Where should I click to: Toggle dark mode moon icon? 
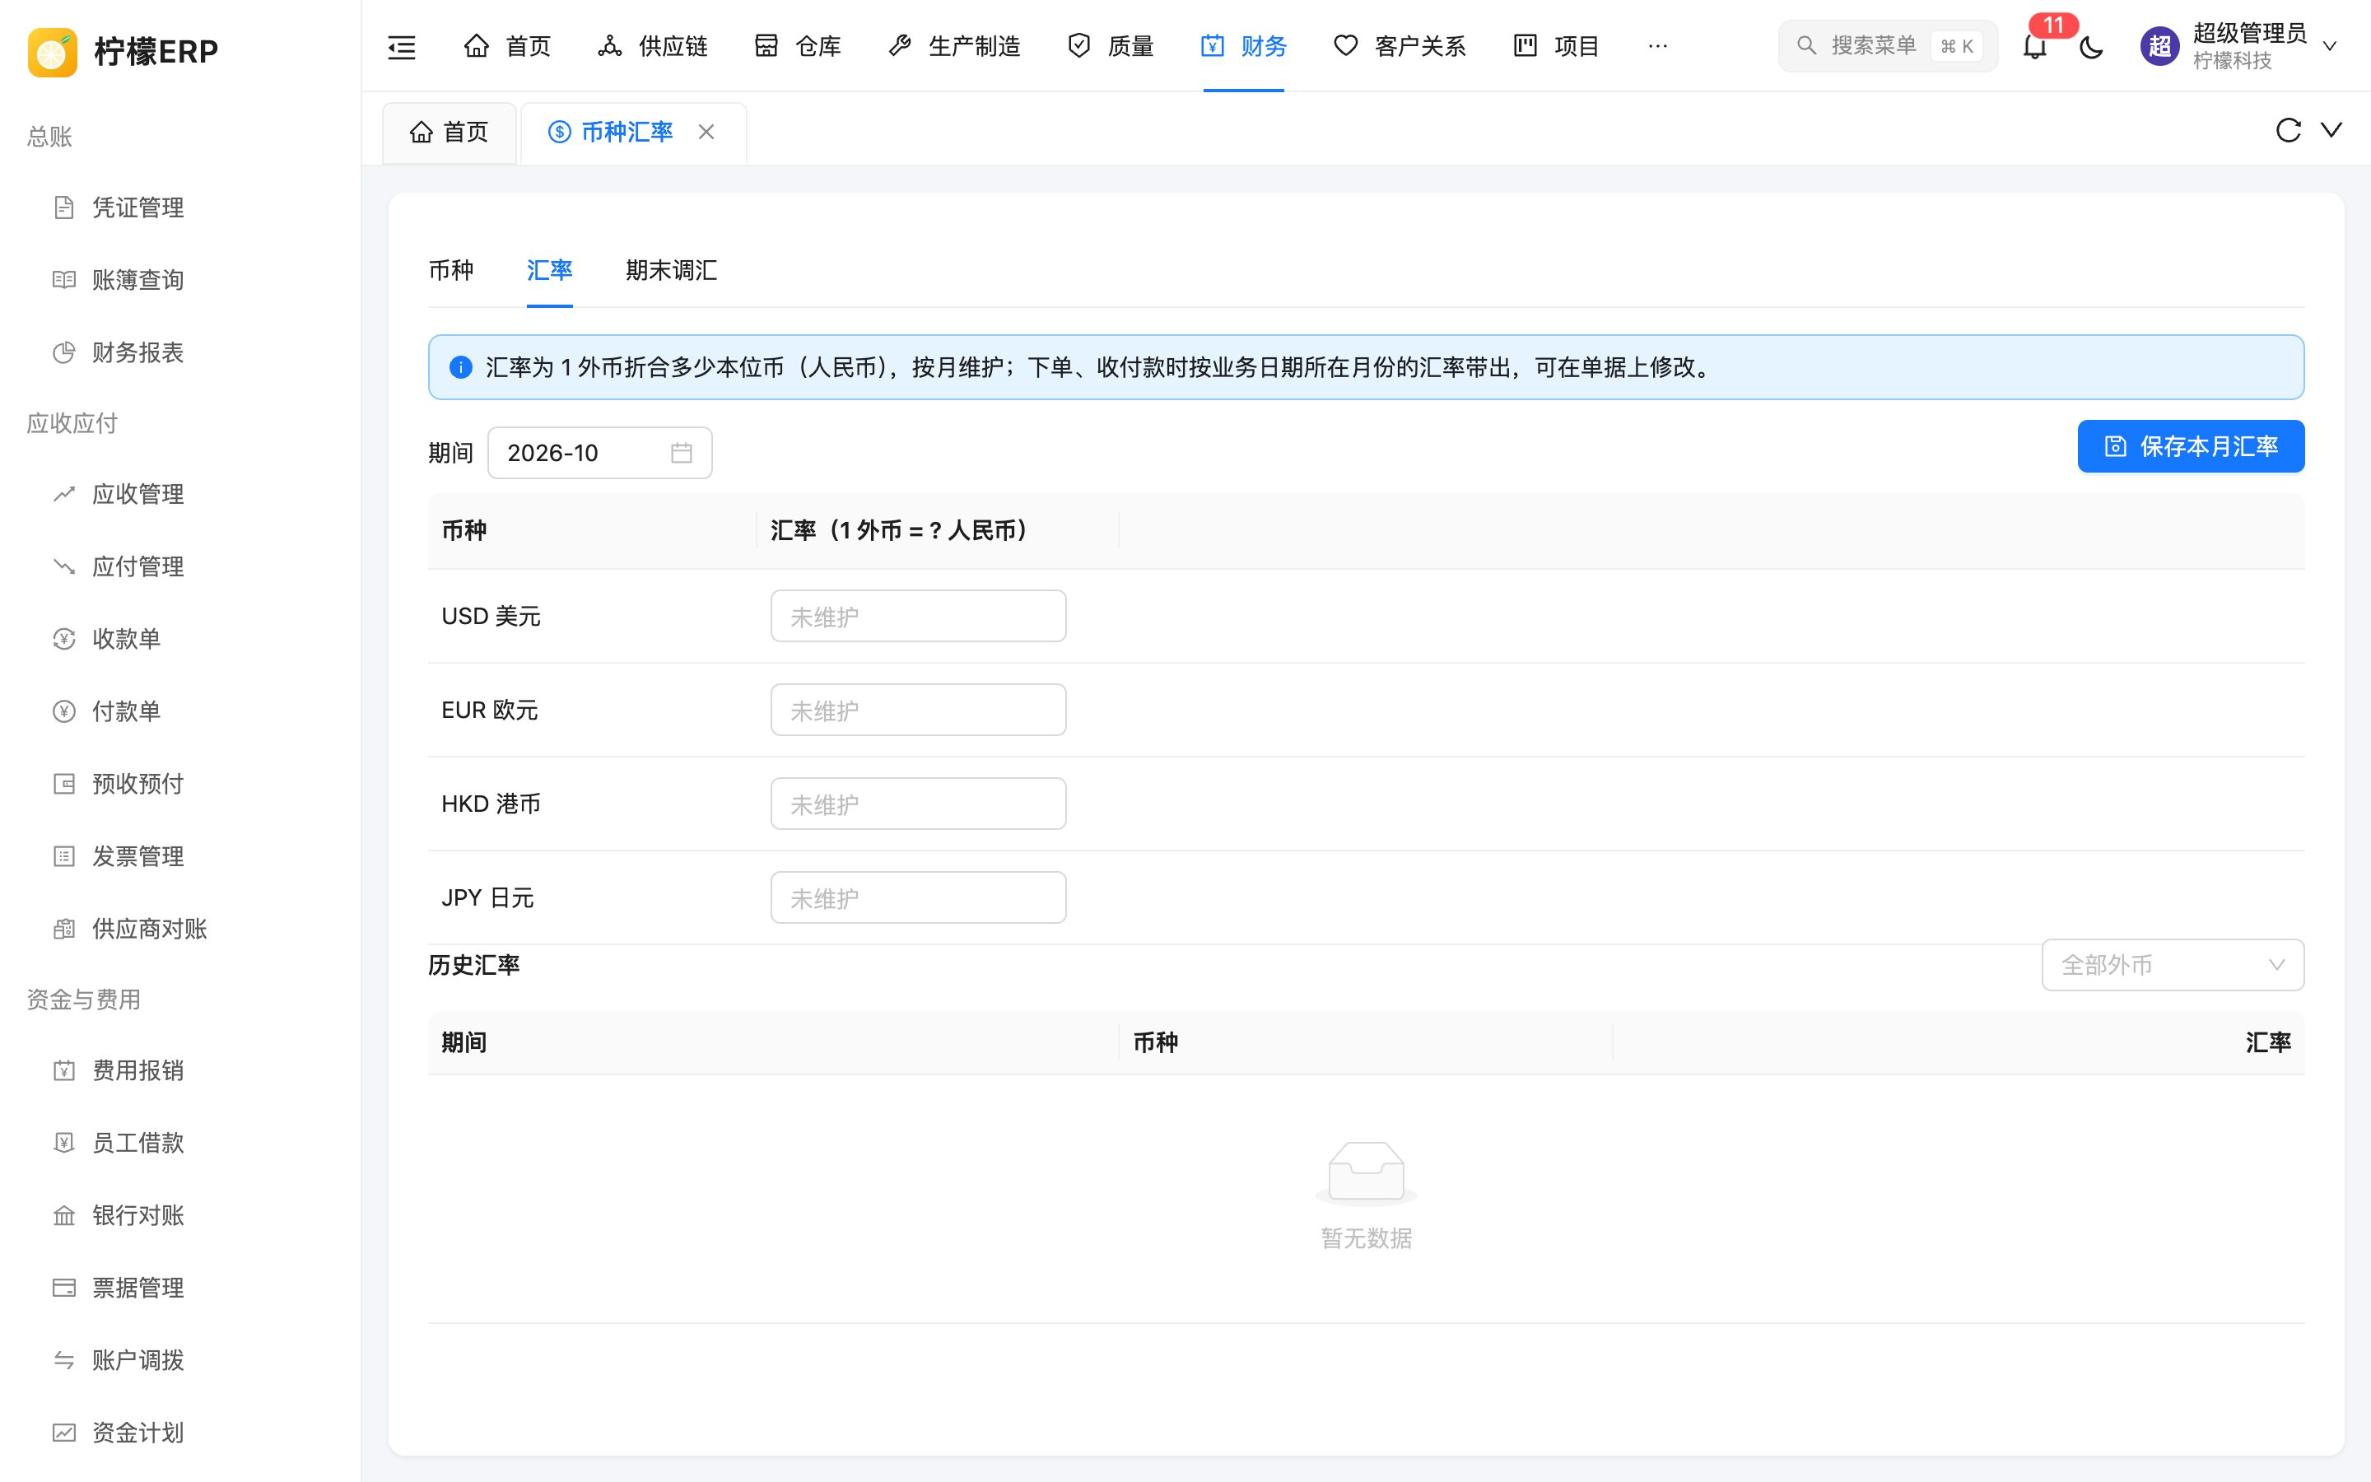(2091, 46)
